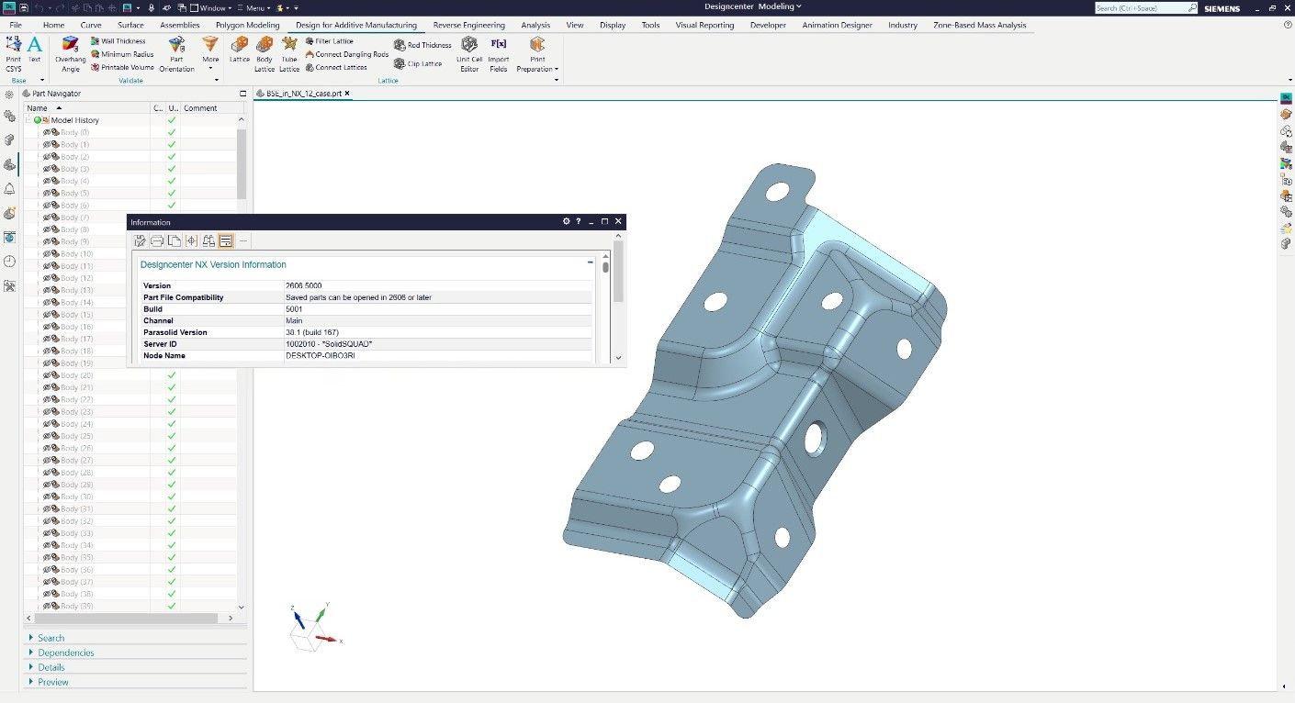1295x703 pixels.
Task: Sort Part Navigator by Name column header
Action: [x=86, y=108]
